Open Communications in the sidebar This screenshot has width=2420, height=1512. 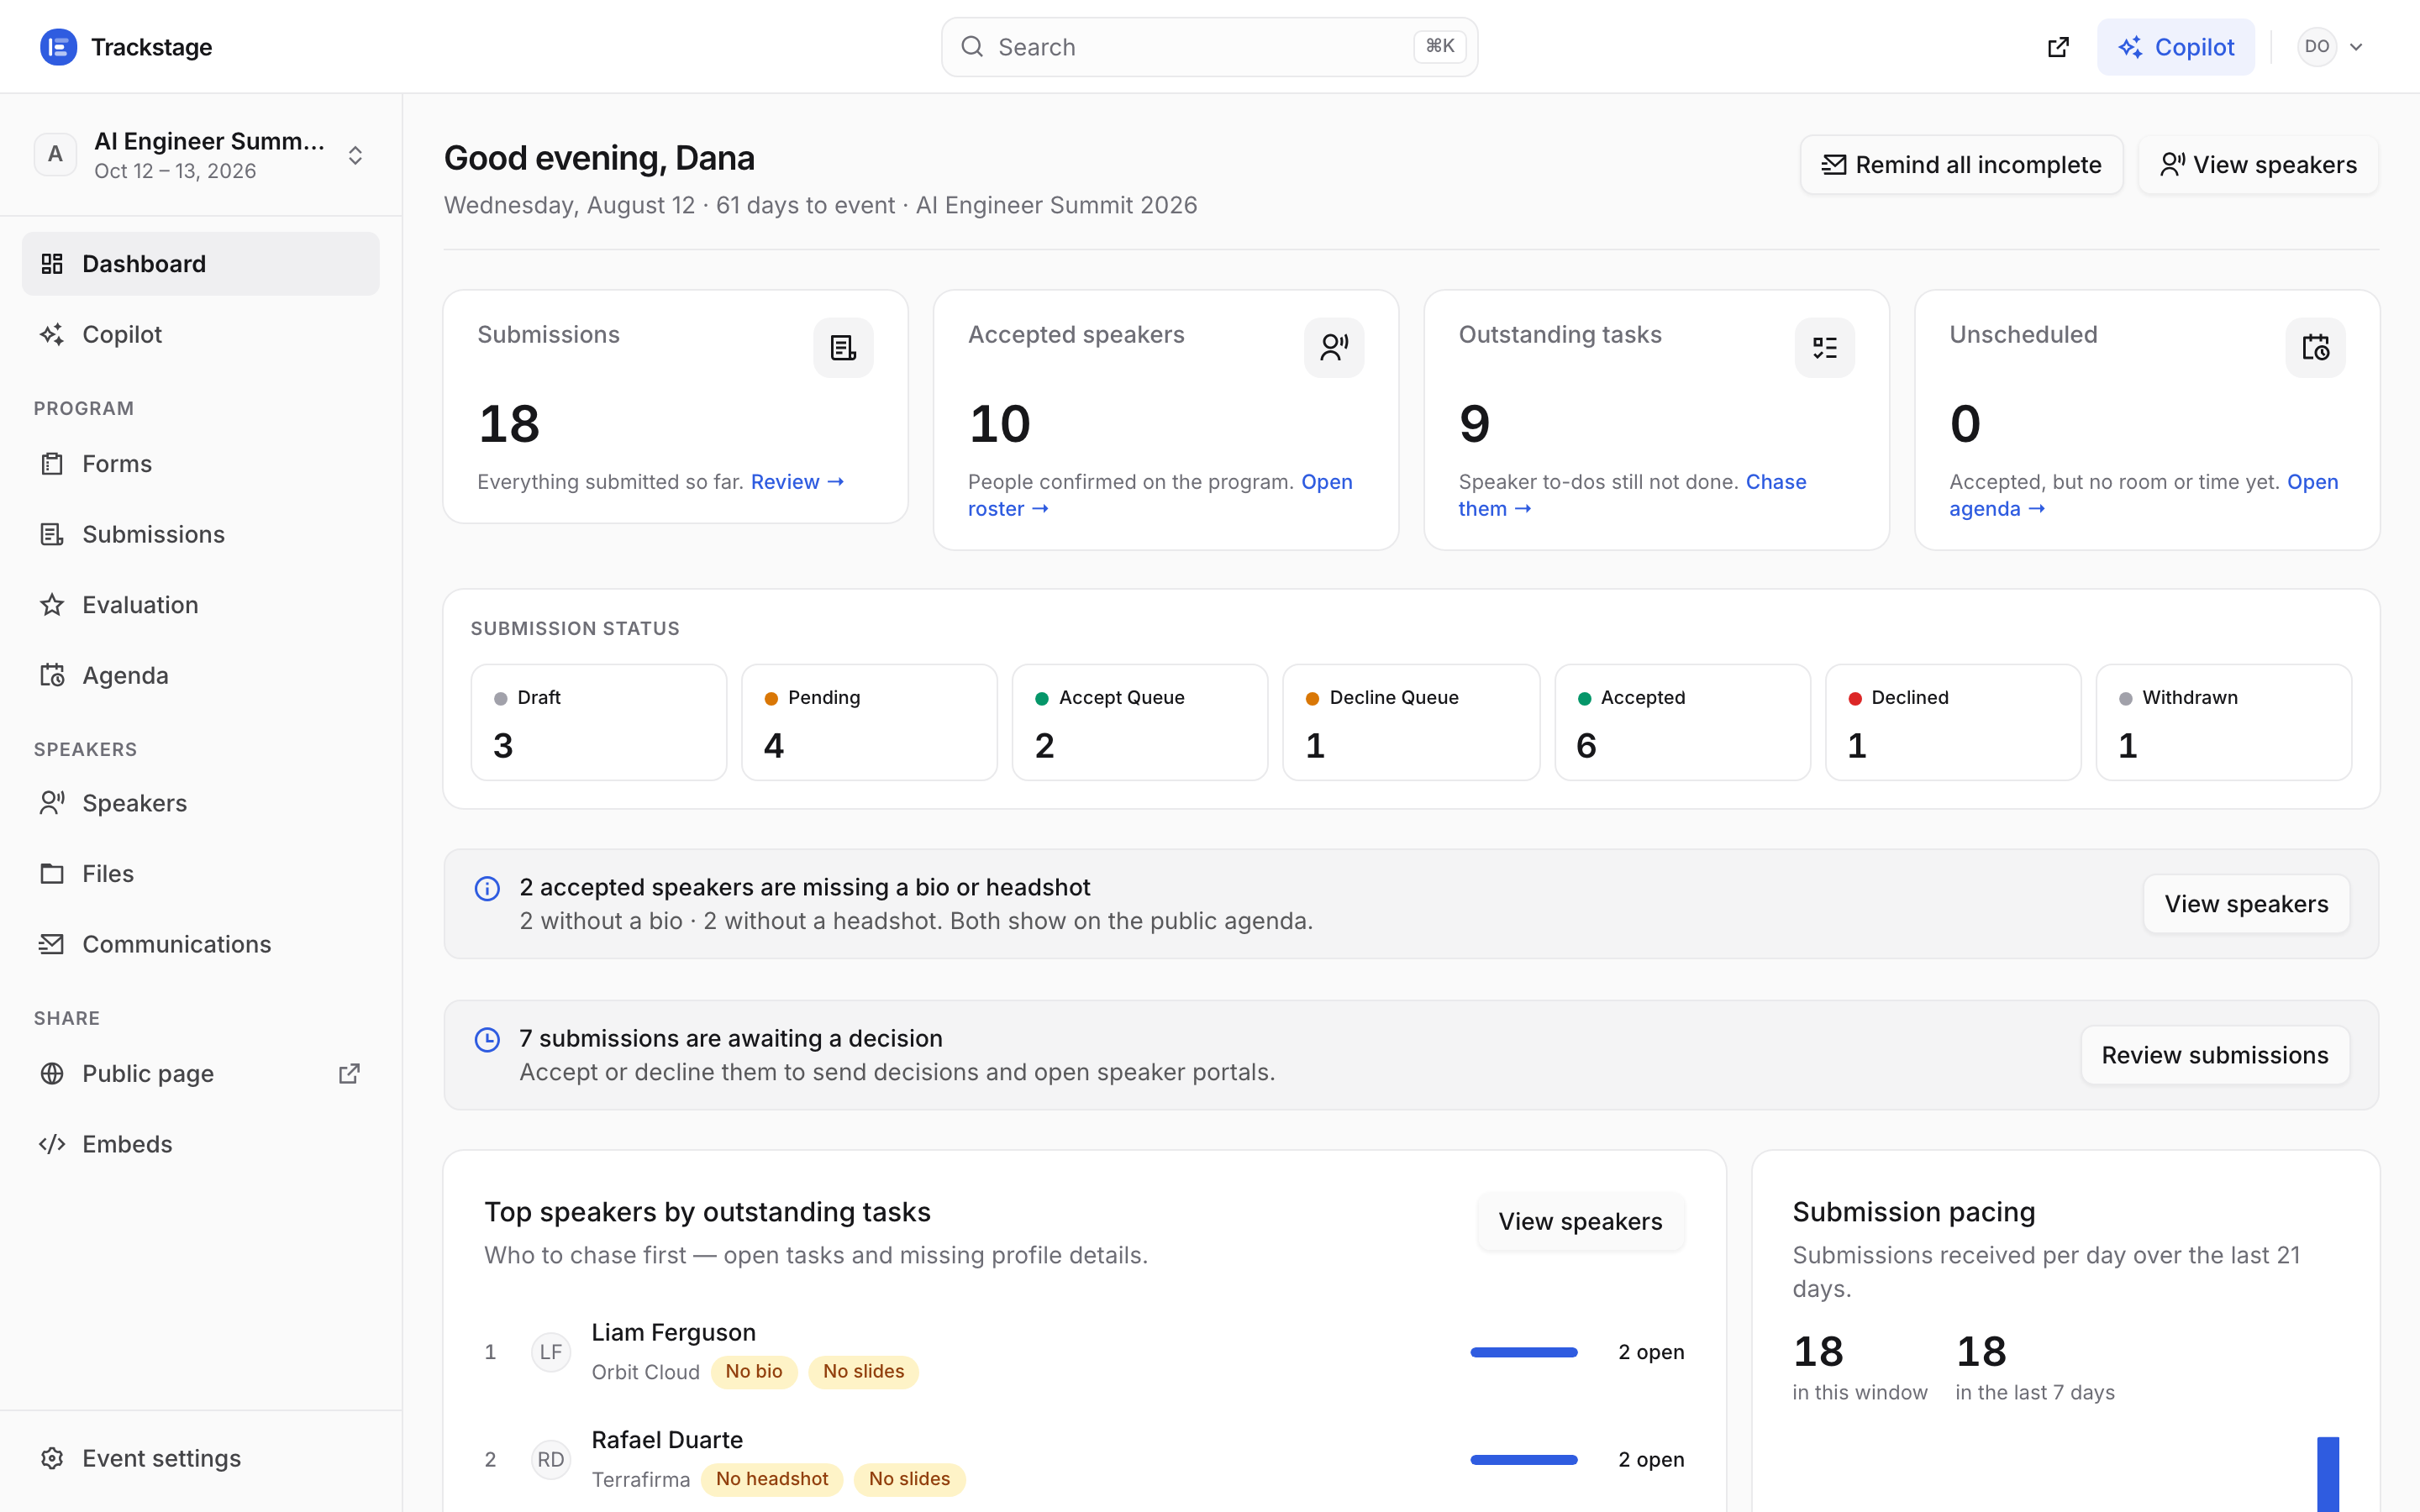201,944
